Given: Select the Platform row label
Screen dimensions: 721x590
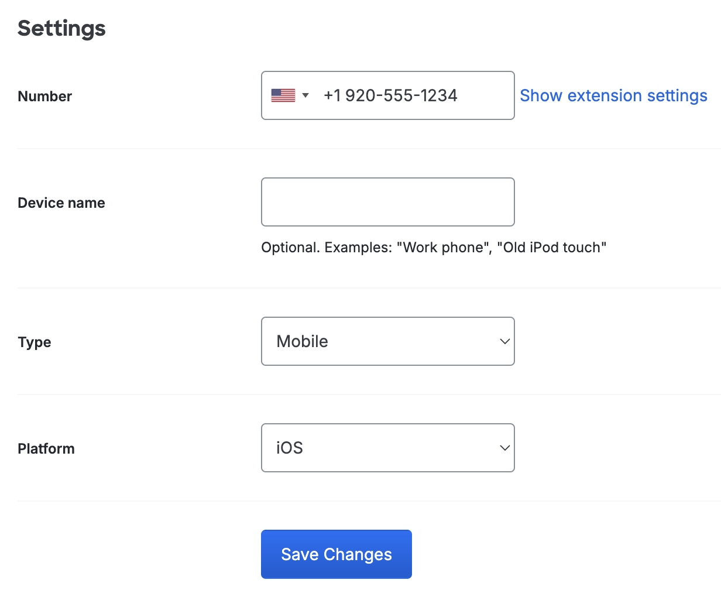Looking at the screenshot, I should click(46, 448).
